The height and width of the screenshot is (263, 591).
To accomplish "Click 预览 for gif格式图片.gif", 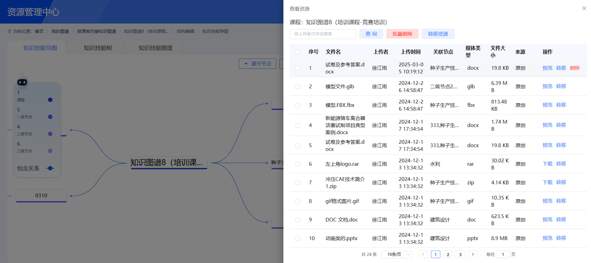I will [547, 201].
